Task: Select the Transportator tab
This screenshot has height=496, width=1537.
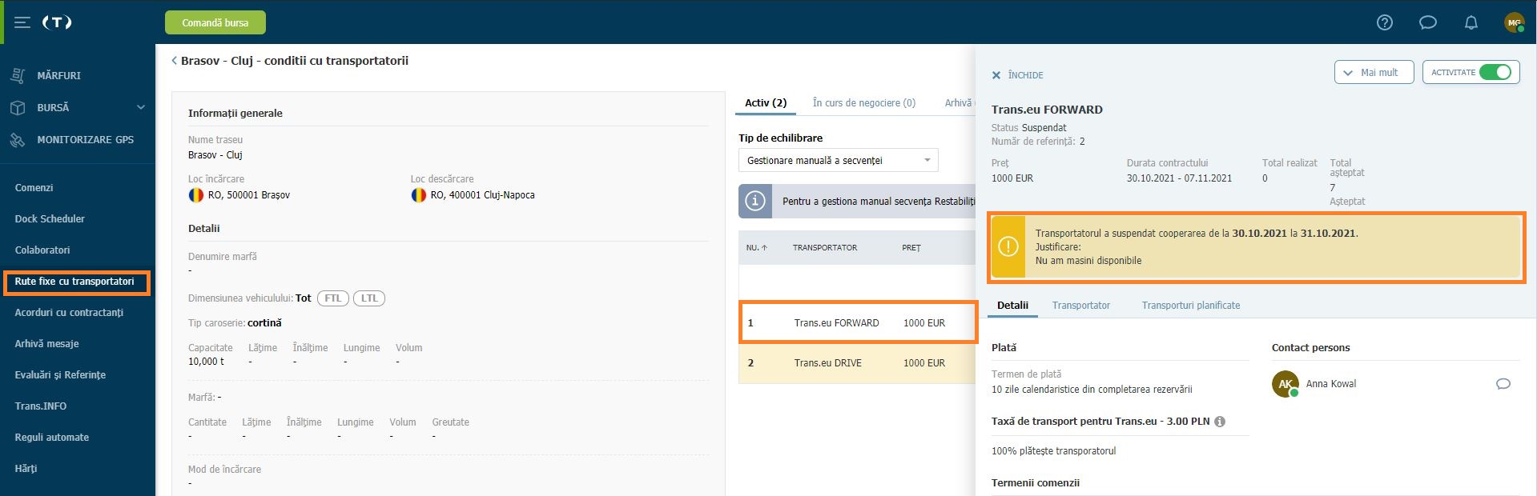Action: pyautogui.click(x=1081, y=306)
